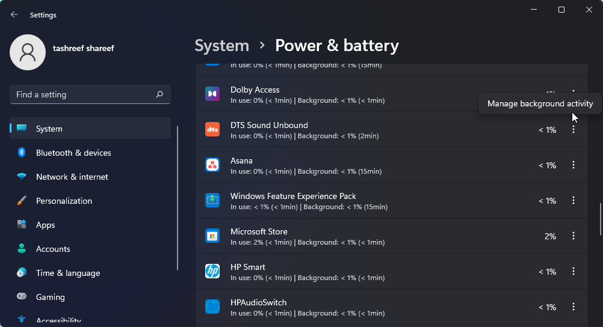Click the Dolby Access app icon
The height and width of the screenshot is (327, 603).
(x=212, y=94)
